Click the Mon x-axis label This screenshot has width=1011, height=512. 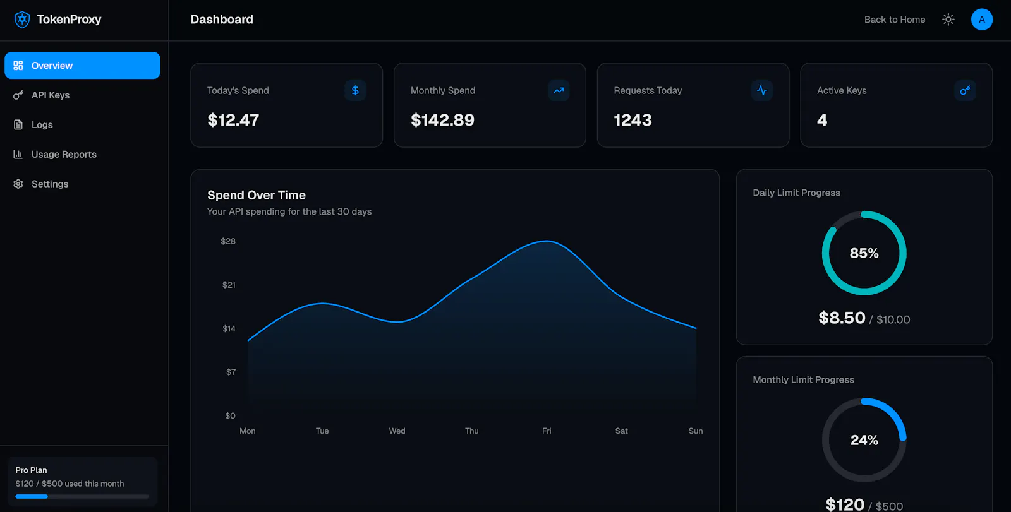click(x=248, y=431)
